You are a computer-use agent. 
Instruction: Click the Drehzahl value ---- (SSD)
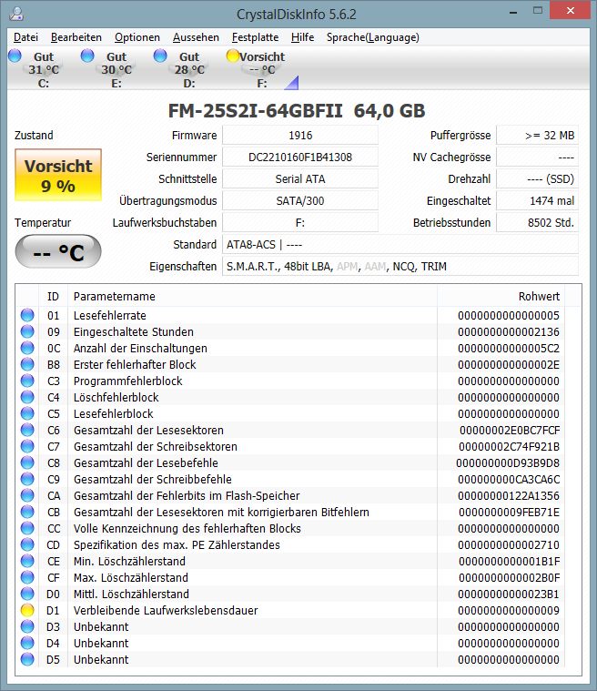click(537, 179)
